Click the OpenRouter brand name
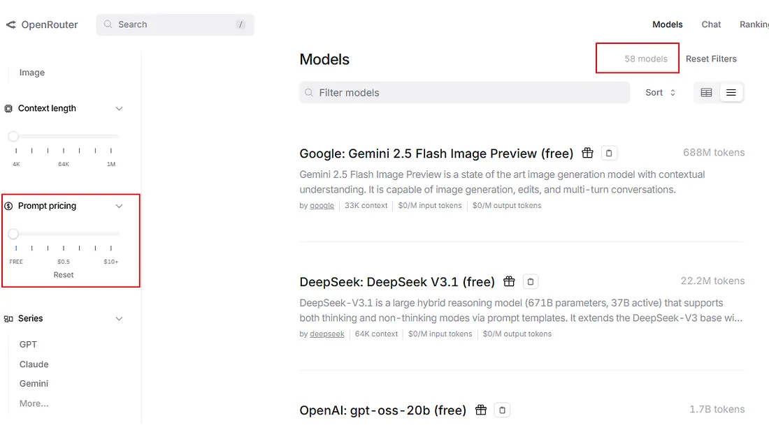Screen dimensions: 769x425 50,24
